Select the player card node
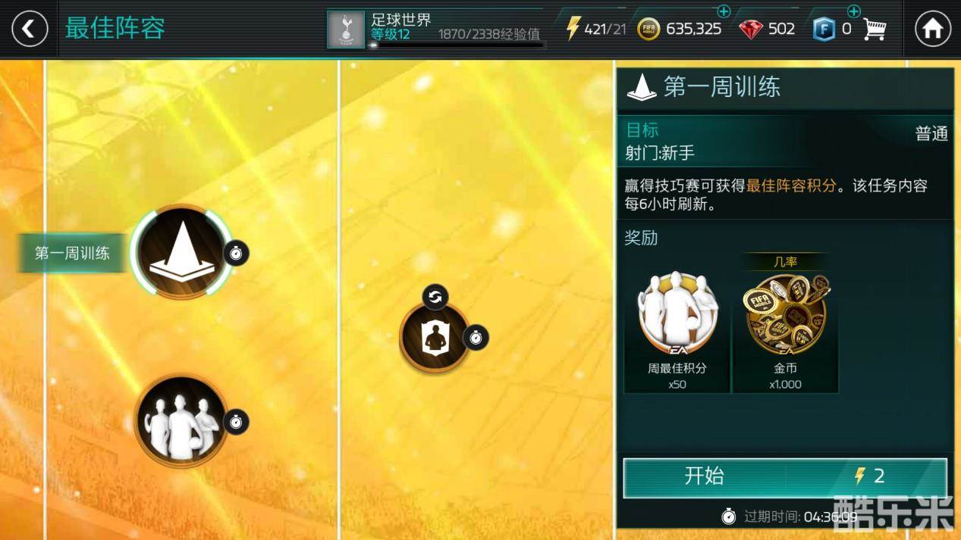 point(435,338)
